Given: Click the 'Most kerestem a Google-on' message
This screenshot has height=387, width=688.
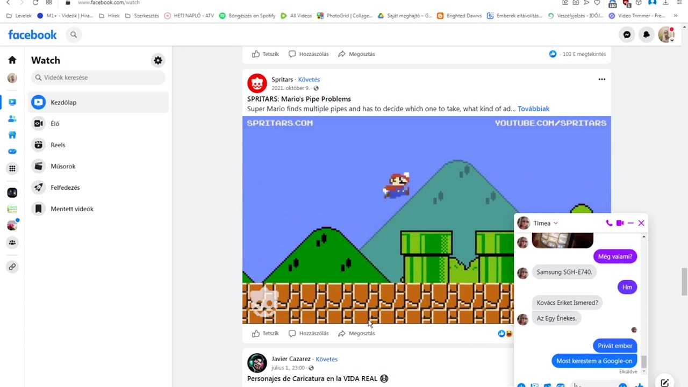Looking at the screenshot, I should coord(594,361).
